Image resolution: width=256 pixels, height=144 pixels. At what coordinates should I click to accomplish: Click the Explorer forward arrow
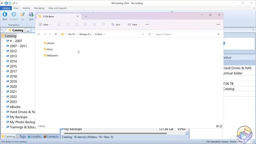tap(45, 34)
